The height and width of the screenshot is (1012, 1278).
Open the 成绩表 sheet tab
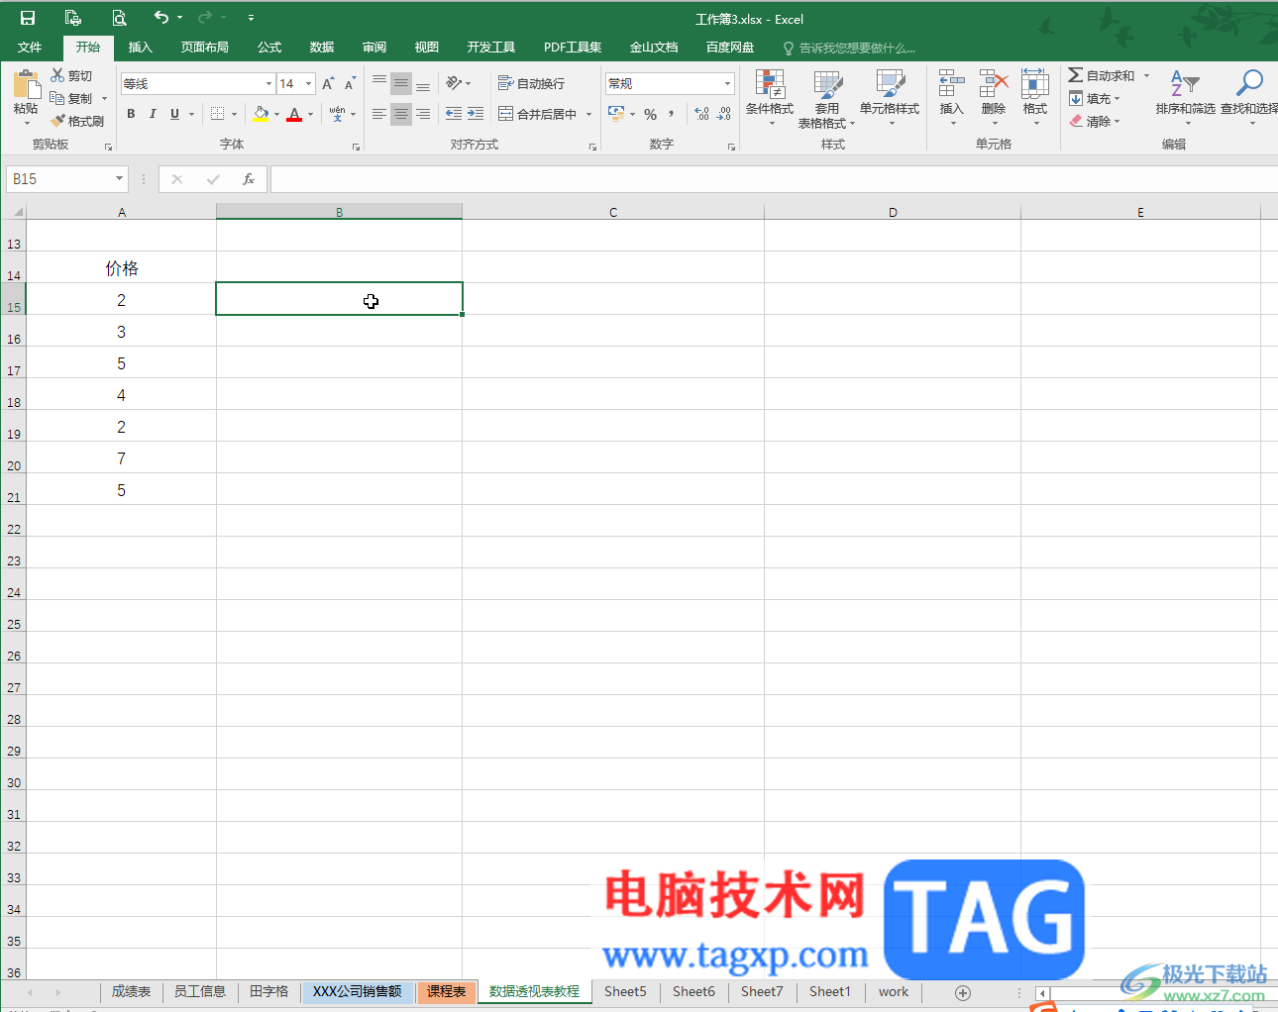[131, 991]
